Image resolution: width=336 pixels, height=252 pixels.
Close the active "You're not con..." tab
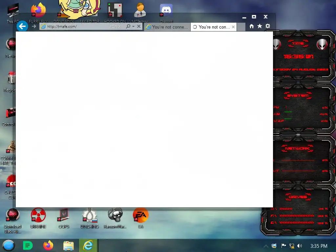click(233, 27)
